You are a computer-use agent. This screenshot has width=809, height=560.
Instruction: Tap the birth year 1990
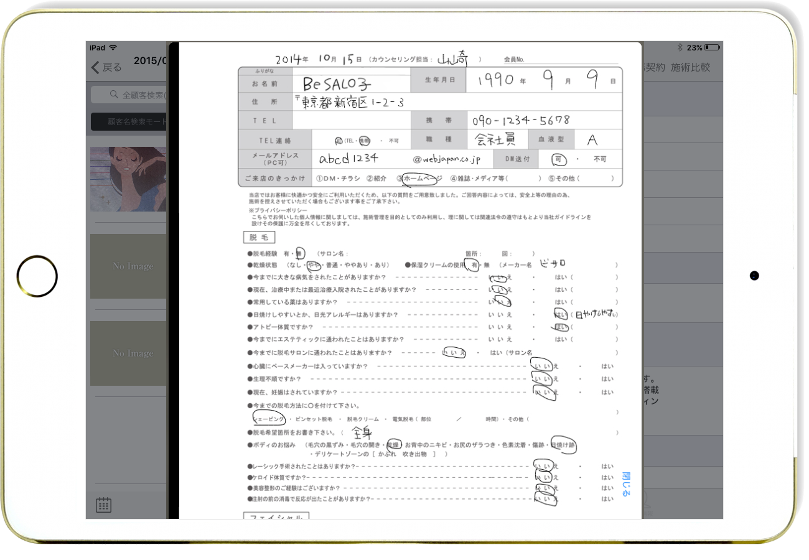495,81
